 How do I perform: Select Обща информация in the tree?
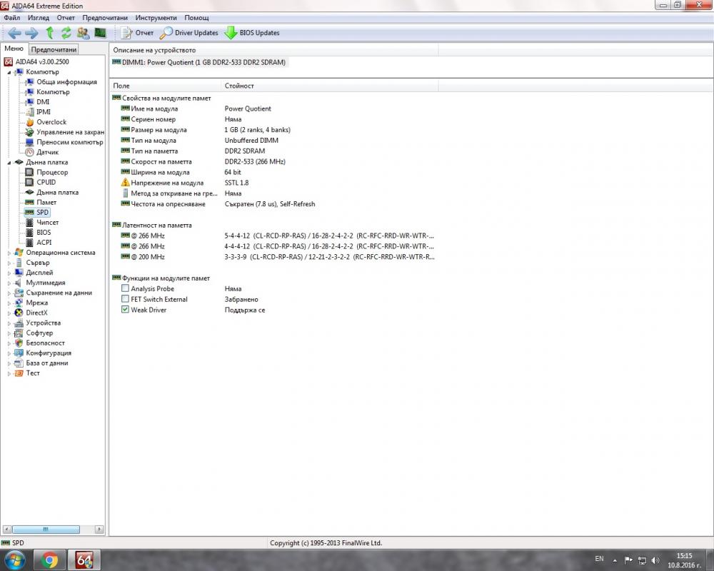(66, 82)
